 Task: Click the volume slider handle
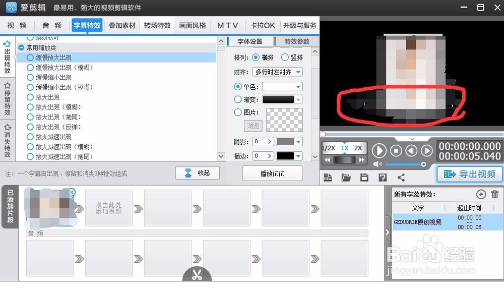[423, 164]
